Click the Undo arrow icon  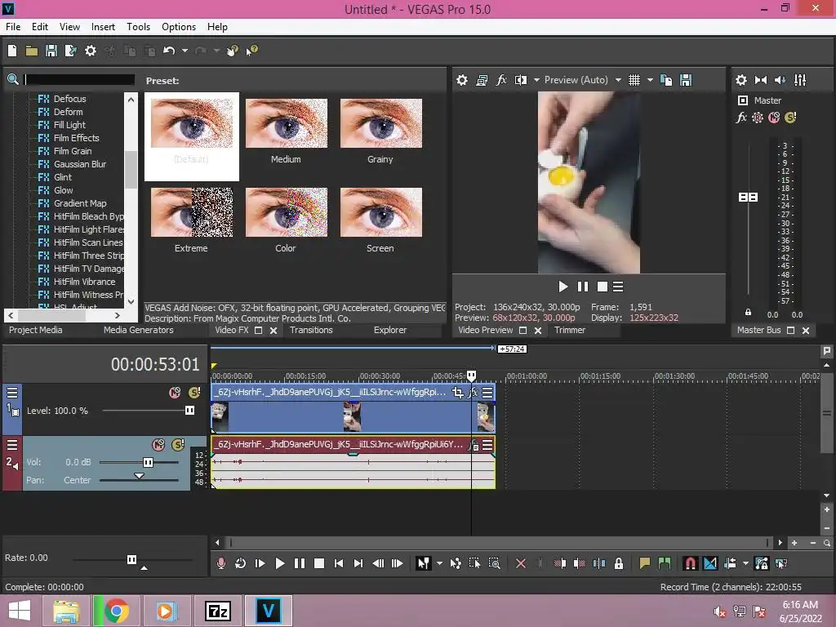(169, 51)
